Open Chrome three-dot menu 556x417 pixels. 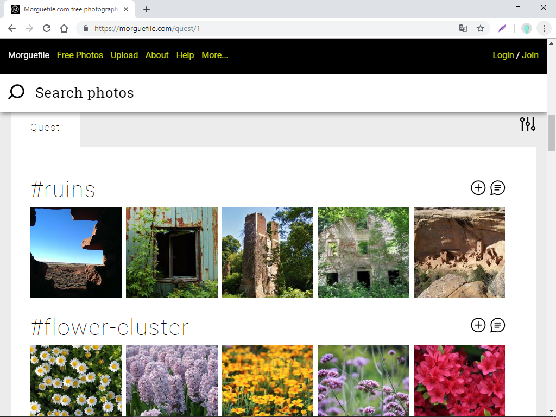click(x=544, y=28)
